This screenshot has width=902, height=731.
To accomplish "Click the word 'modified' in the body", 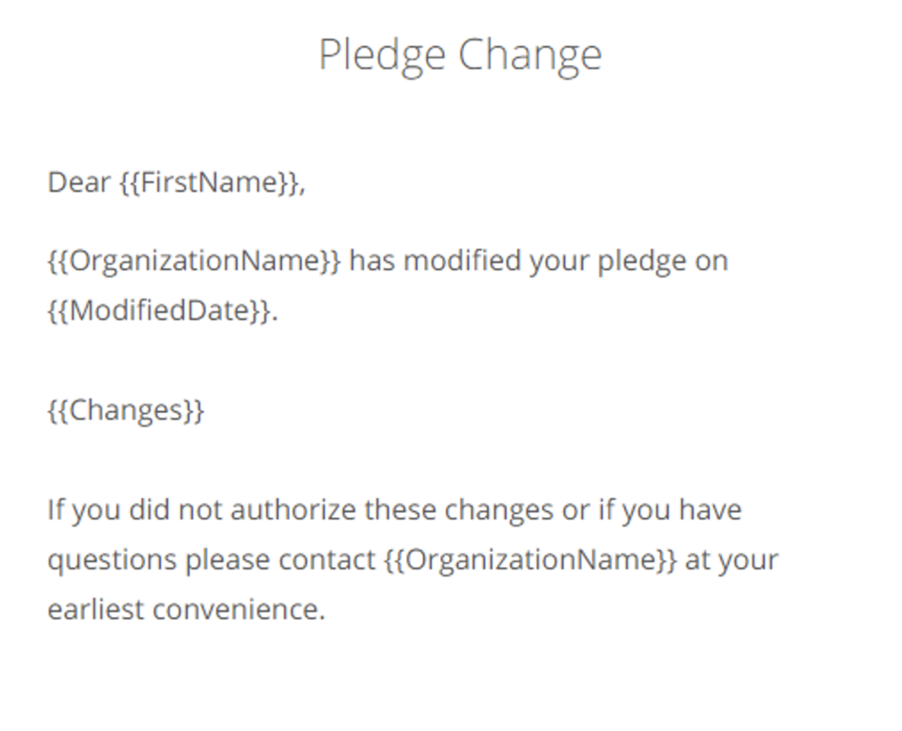I will tap(463, 261).
